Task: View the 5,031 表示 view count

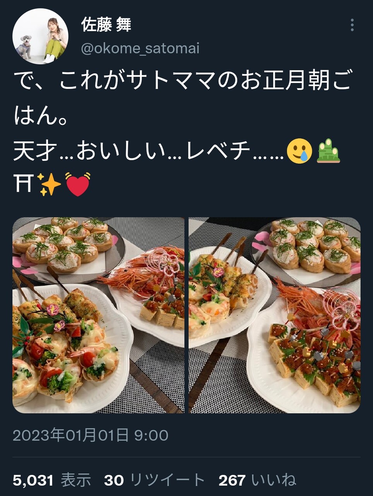Action: 52,480
